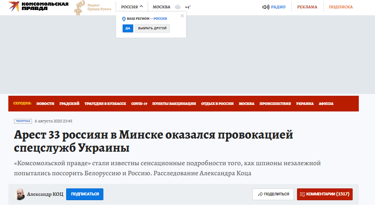Viewport: 375px width, 205px height.
Task: Click the article subtitle paragraph
Action: pyautogui.click(x=167, y=168)
